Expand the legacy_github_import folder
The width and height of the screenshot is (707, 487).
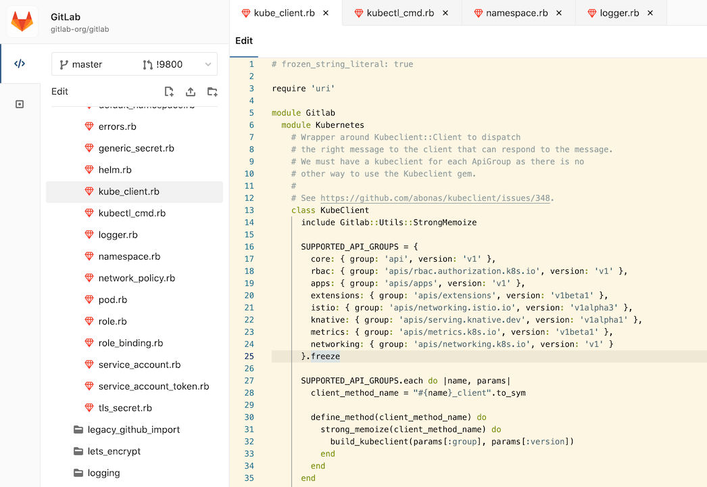pos(133,430)
